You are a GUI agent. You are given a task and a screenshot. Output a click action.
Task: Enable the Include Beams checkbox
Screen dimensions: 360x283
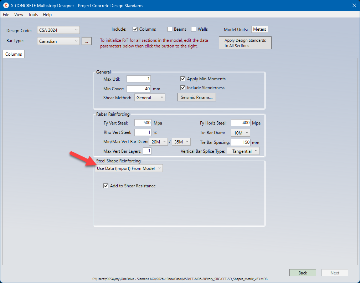tap(170, 29)
